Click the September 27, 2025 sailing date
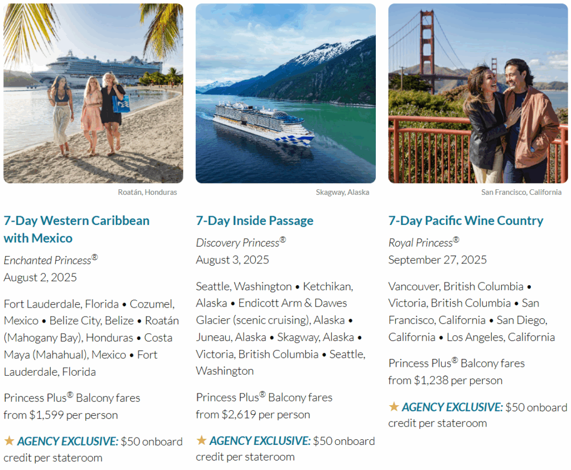The height and width of the screenshot is (470, 571). tap(437, 260)
